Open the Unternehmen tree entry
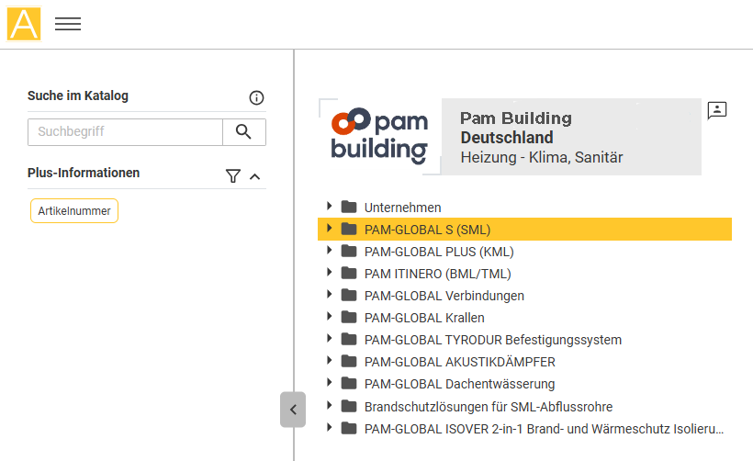Image resolution: width=753 pixels, height=461 pixels. pos(402,208)
